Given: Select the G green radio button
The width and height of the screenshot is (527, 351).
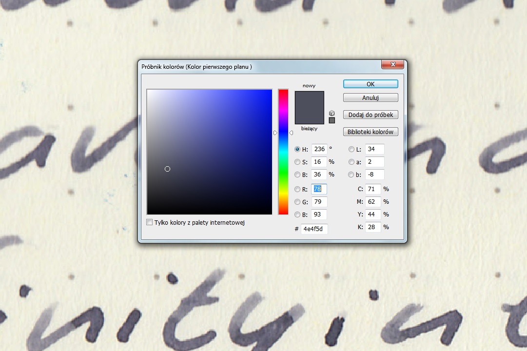Looking at the screenshot, I should (297, 202).
